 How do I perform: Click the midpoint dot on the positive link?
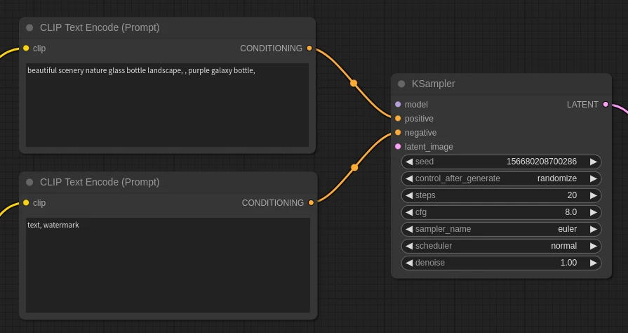click(354, 83)
